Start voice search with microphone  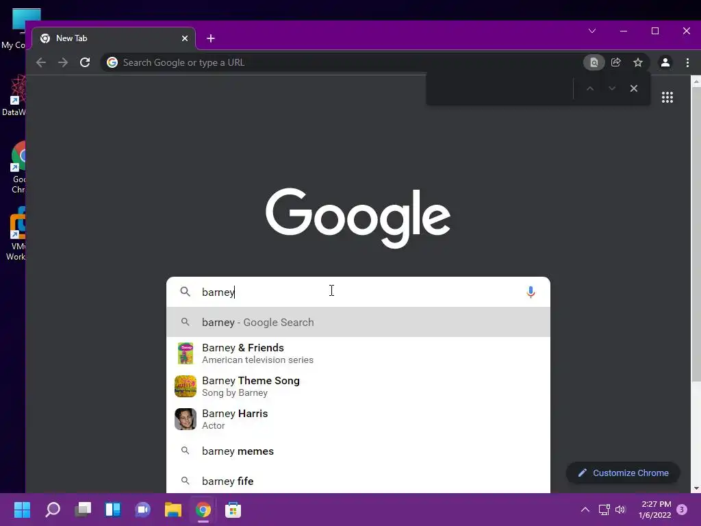tap(531, 292)
